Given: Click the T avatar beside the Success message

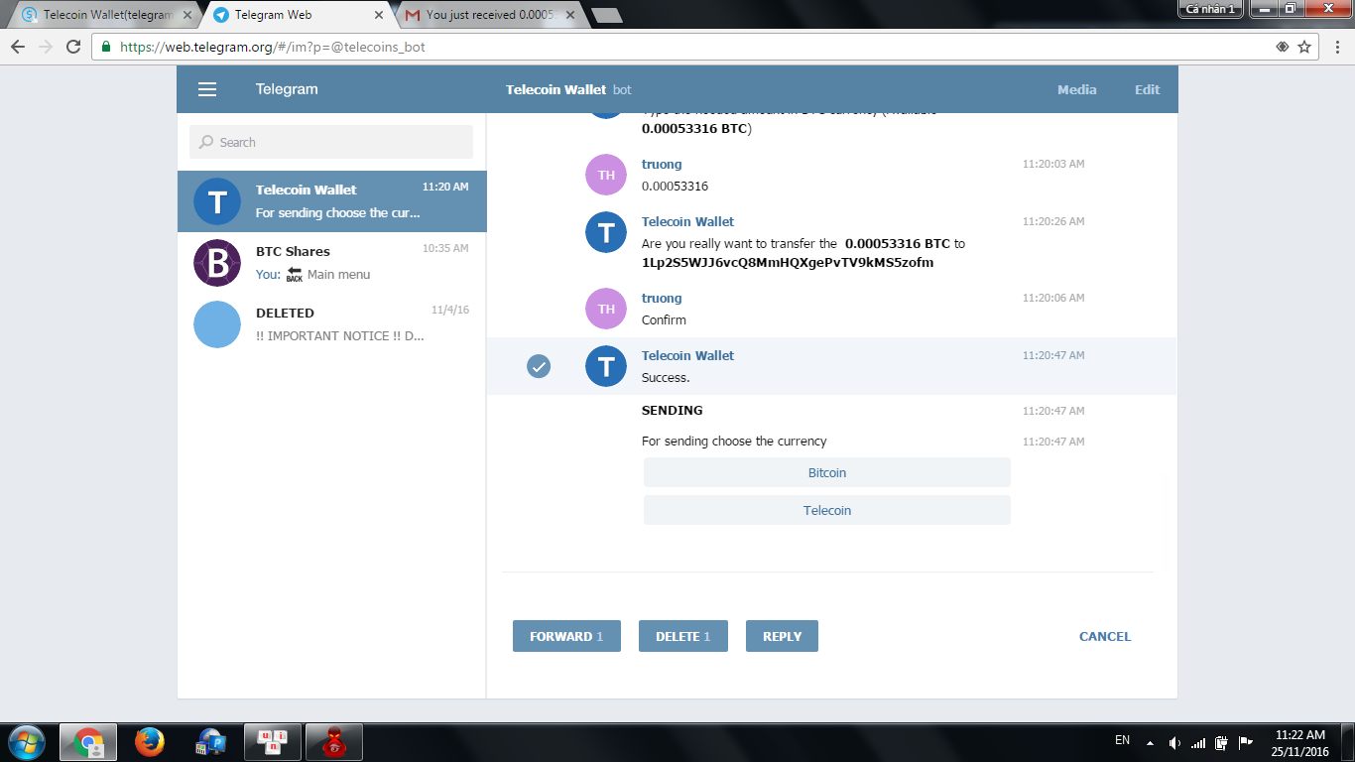Looking at the screenshot, I should 606,366.
